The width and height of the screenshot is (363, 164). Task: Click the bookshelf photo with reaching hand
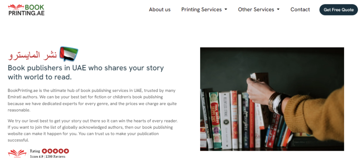(272, 99)
